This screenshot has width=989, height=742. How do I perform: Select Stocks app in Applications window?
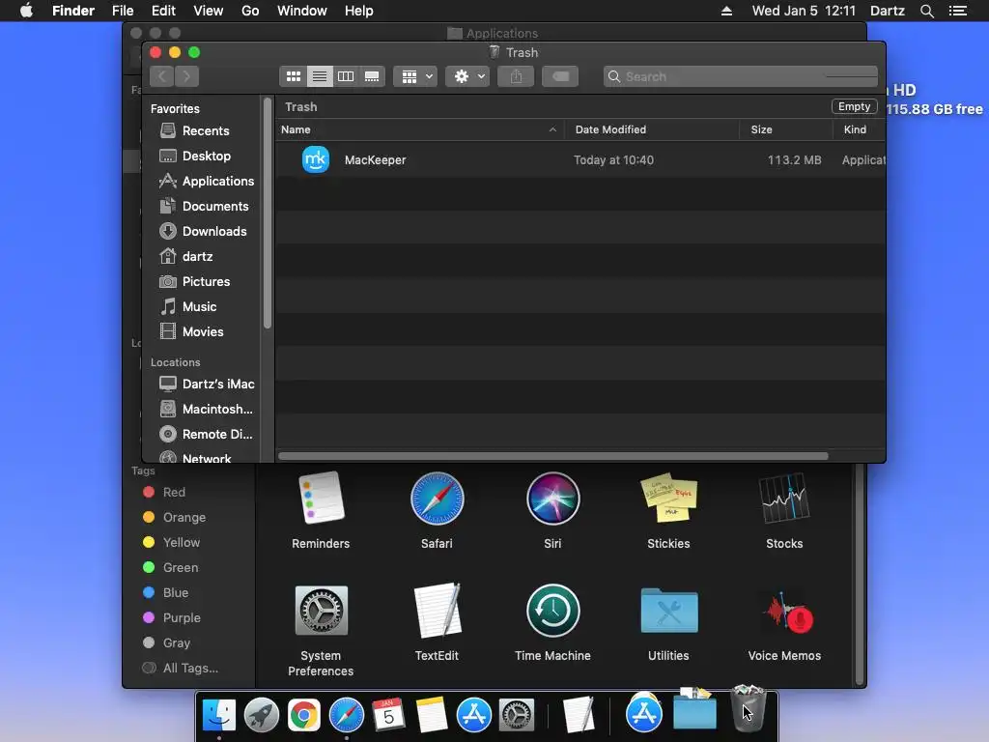784,511
